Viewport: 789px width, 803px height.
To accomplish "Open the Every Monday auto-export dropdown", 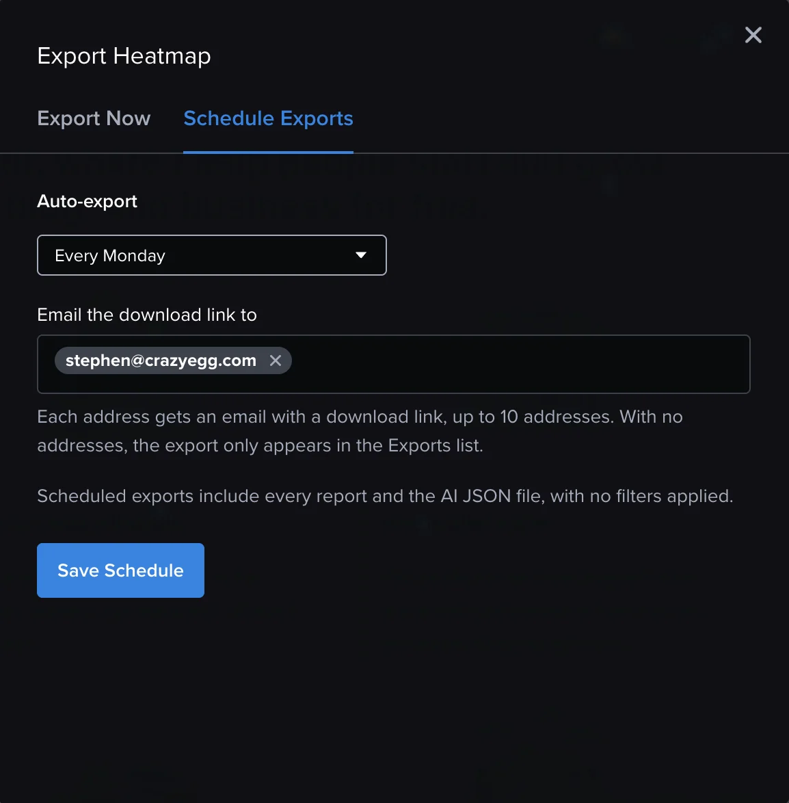I will coord(212,255).
